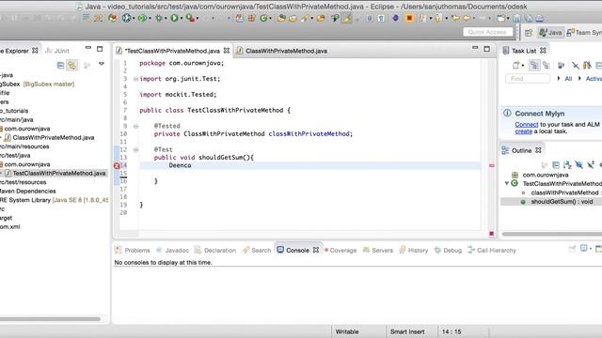
Task: Click the orange Terminate square icon in toolbar
Action: click(409, 18)
